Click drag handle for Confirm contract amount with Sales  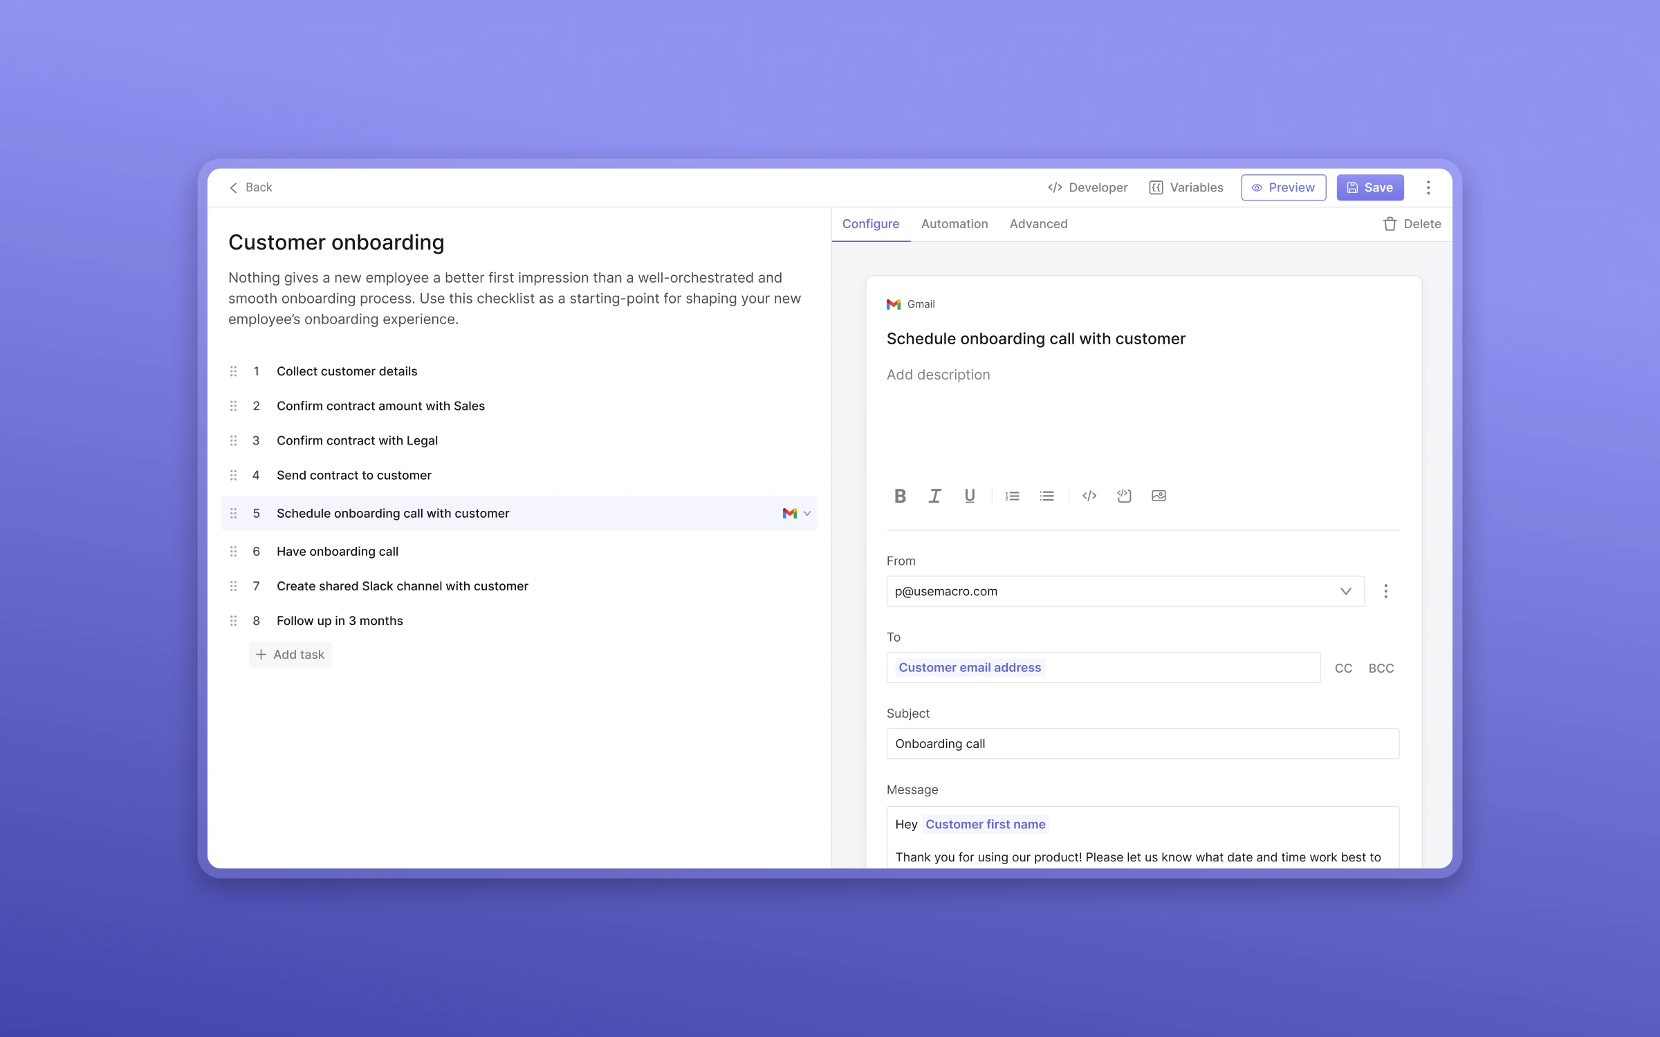click(x=233, y=406)
